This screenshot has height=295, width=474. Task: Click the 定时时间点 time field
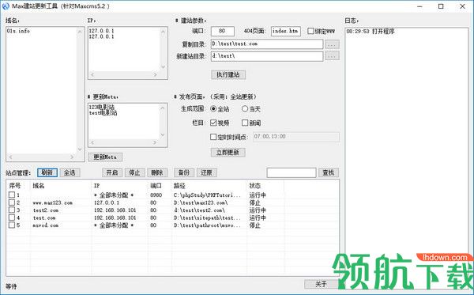pos(296,137)
